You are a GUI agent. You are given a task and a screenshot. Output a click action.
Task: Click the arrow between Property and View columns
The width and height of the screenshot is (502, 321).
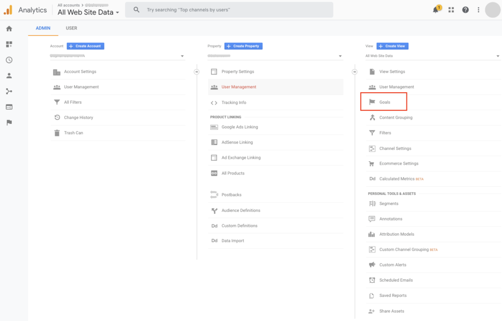point(354,72)
